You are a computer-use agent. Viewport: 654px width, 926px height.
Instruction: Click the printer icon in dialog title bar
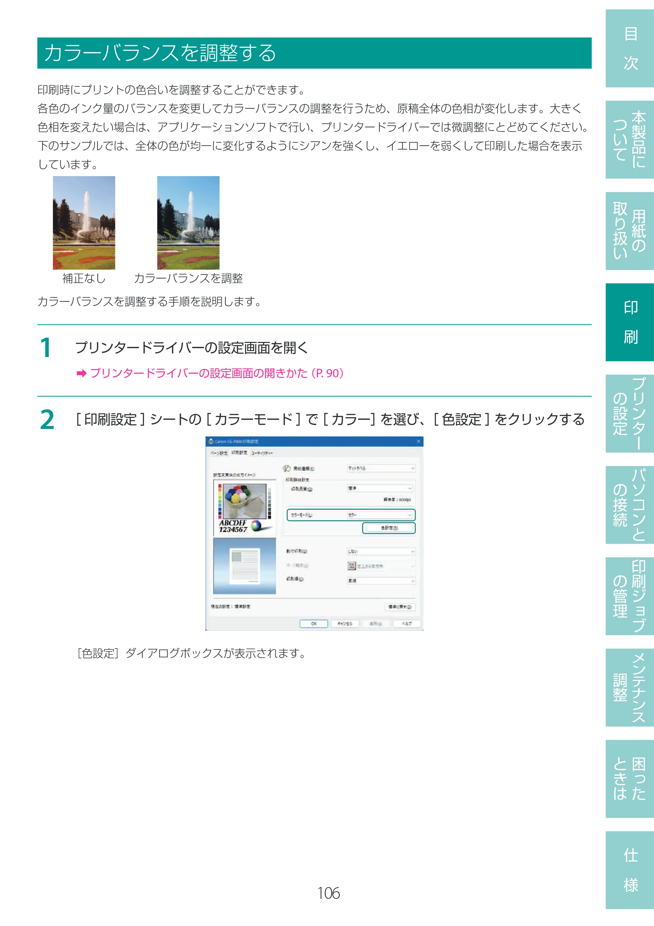[211, 441]
